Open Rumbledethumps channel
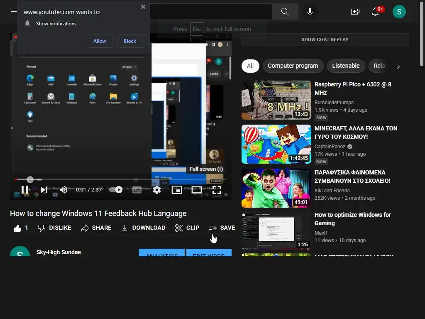425x319 pixels. click(x=334, y=103)
